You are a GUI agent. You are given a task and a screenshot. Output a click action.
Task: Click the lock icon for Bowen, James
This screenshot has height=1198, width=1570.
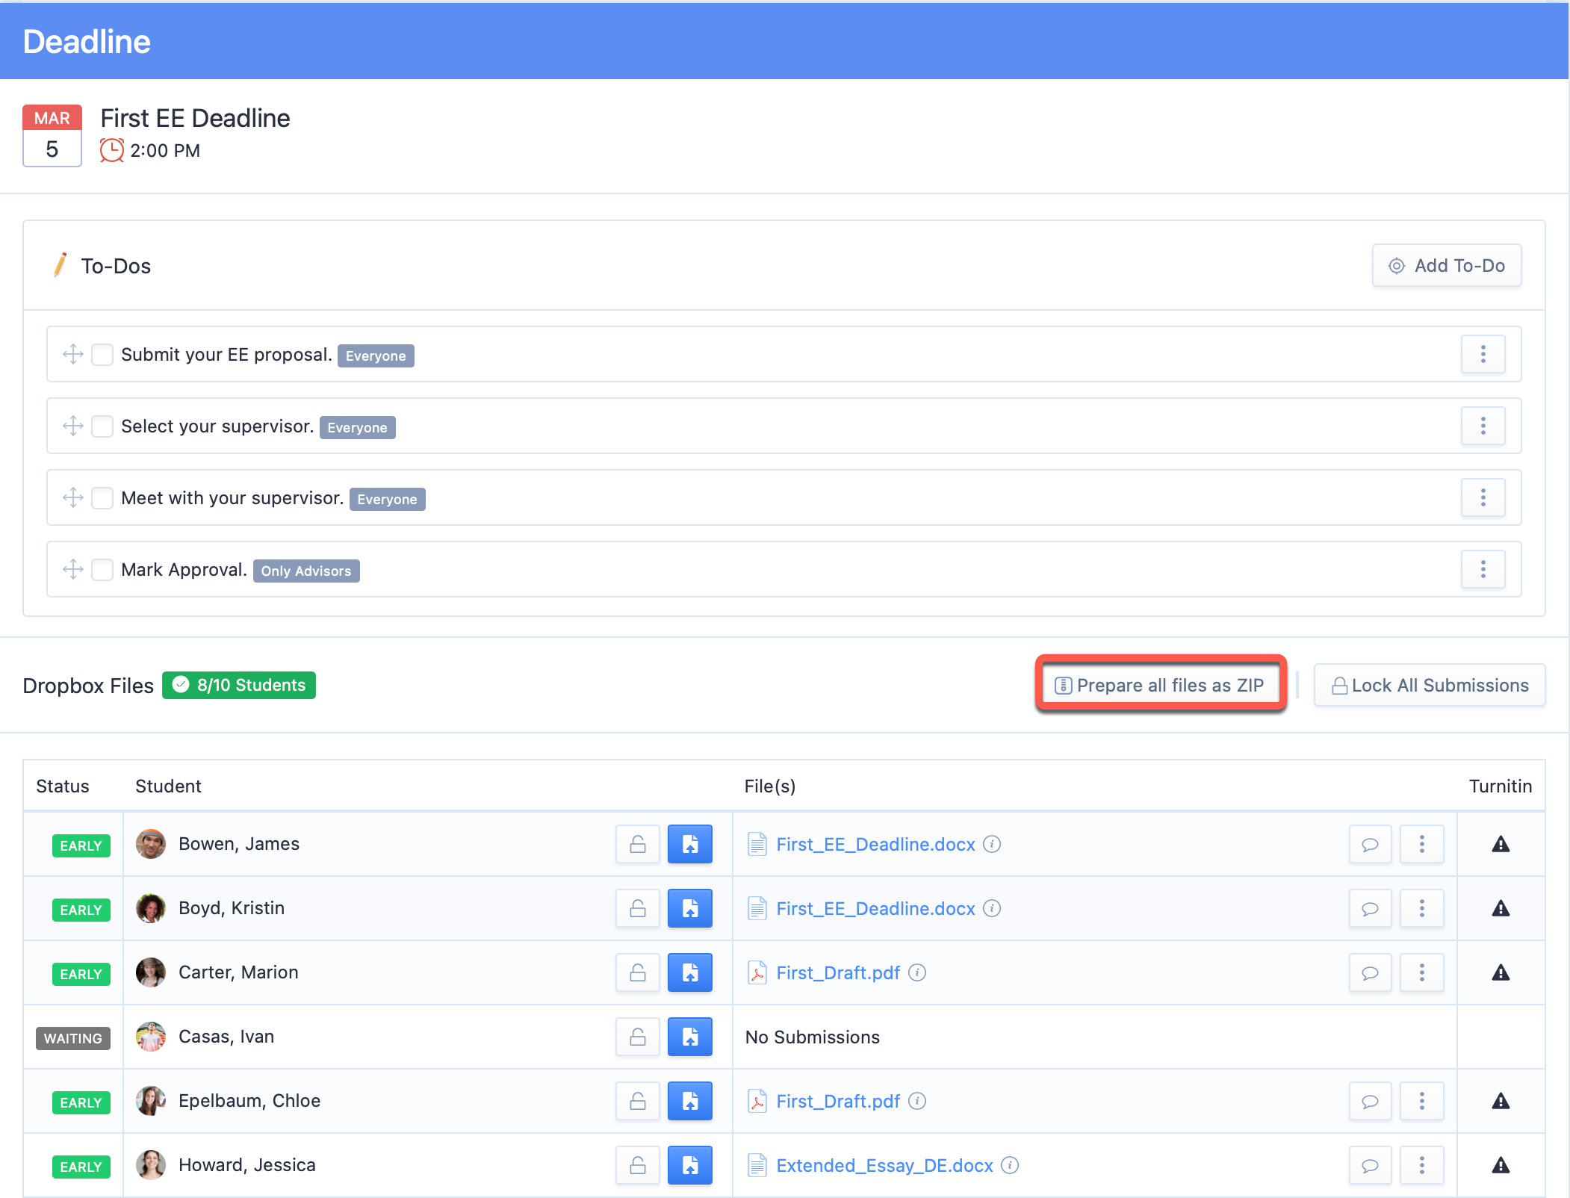click(638, 844)
